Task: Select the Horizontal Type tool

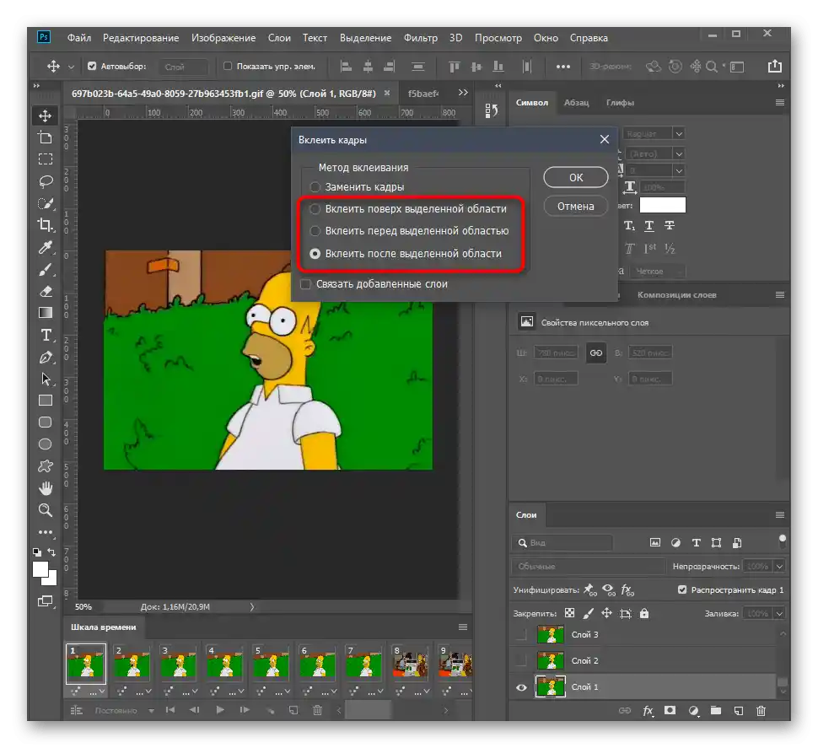Action: pyautogui.click(x=46, y=335)
